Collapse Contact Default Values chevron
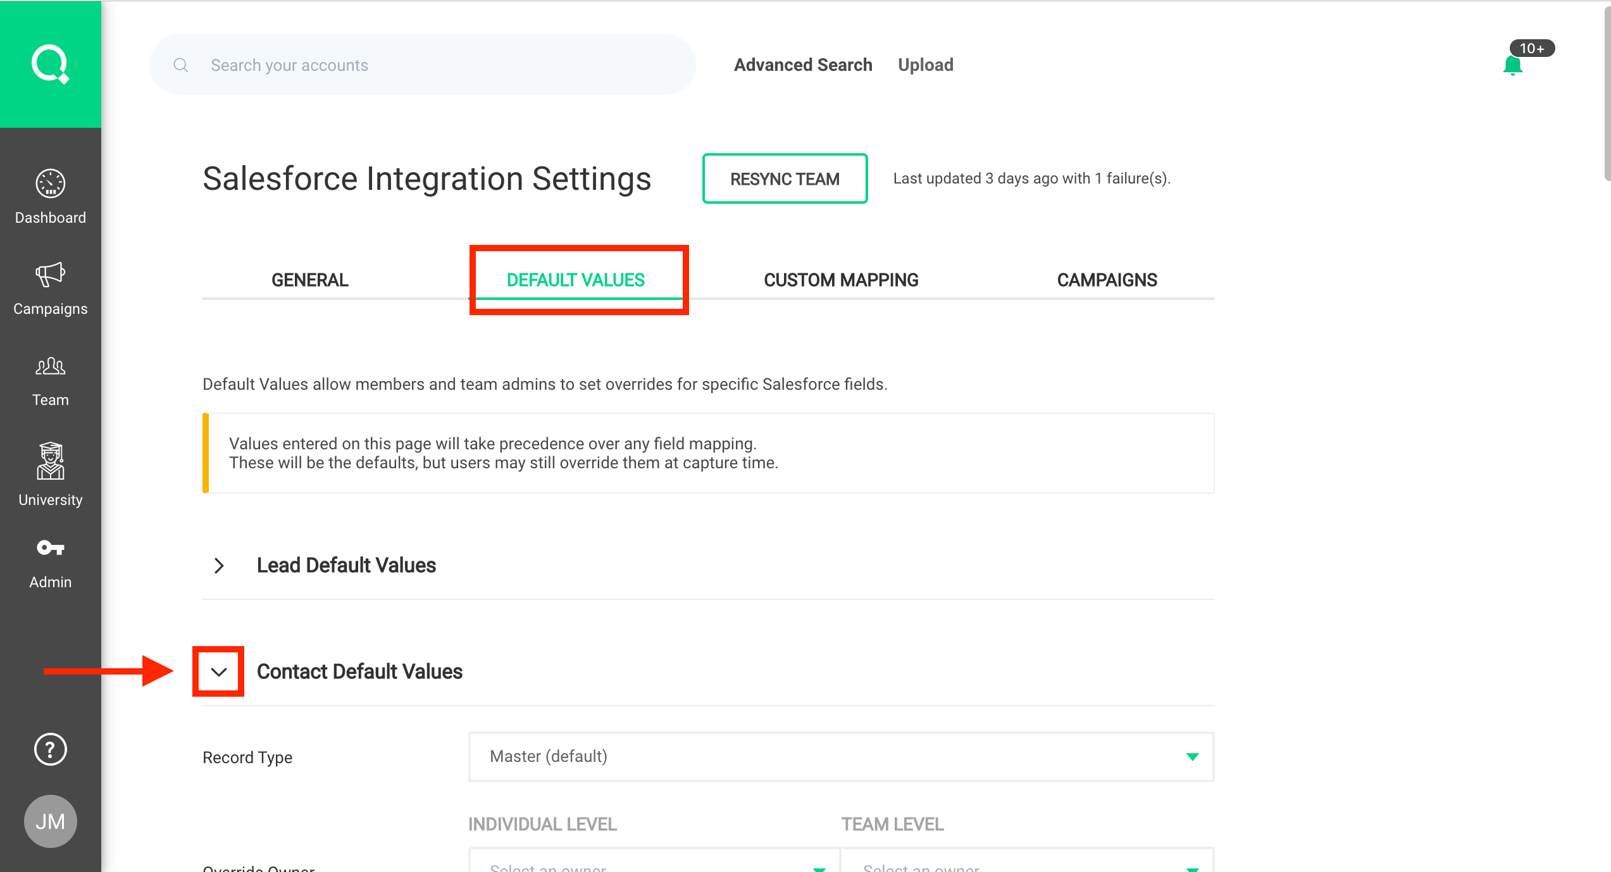Image resolution: width=1611 pixels, height=872 pixels. [219, 671]
